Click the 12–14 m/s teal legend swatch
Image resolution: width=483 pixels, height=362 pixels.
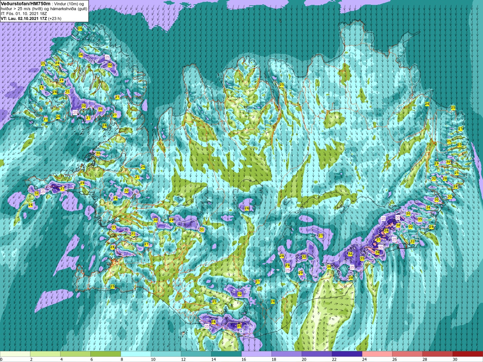(x=196, y=354)
